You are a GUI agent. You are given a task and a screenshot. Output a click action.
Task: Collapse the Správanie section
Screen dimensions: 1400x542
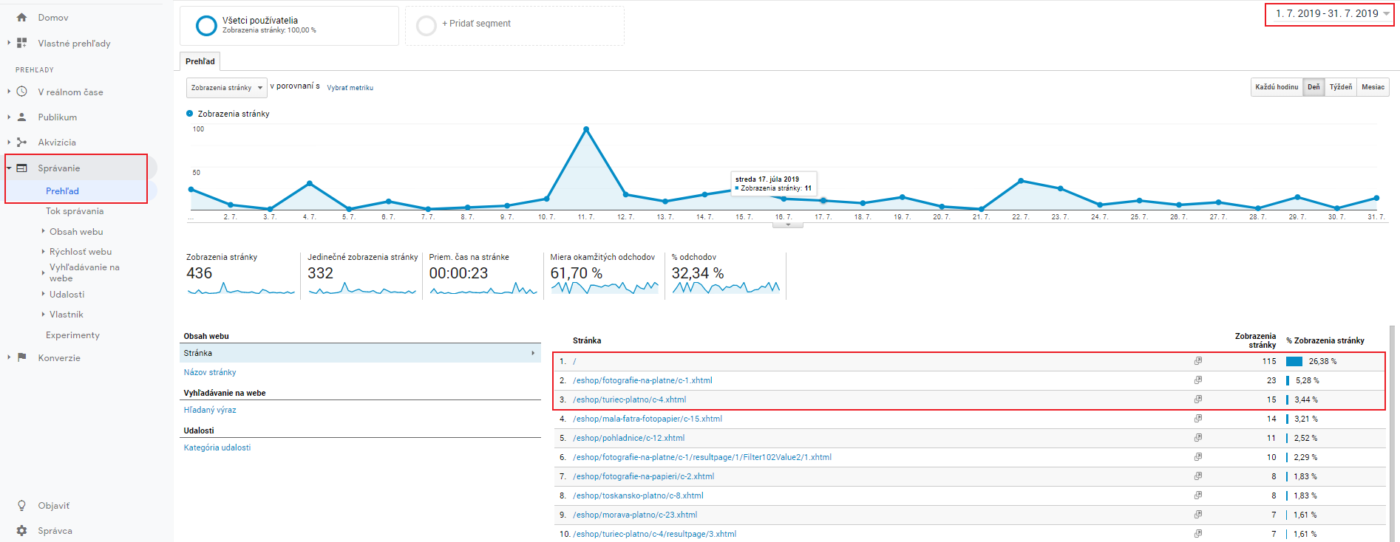pos(9,168)
